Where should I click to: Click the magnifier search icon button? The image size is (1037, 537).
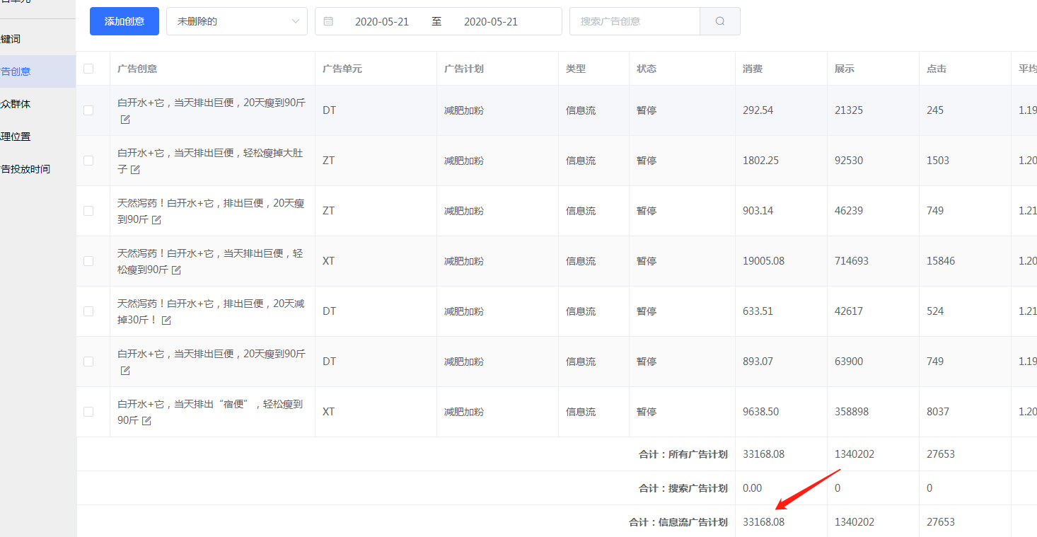(x=719, y=21)
